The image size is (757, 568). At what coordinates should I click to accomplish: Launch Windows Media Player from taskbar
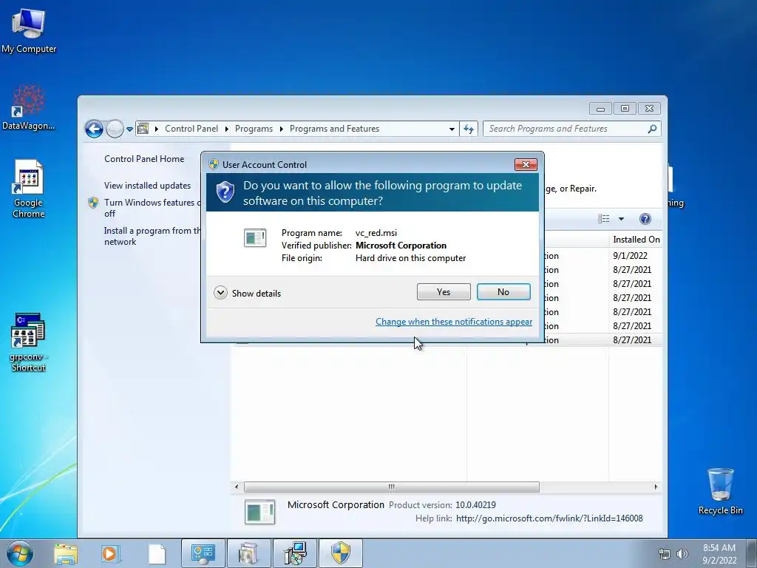(x=111, y=554)
